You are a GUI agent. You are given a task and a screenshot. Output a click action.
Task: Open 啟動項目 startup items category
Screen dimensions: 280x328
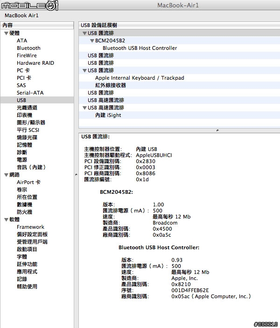point(27,249)
